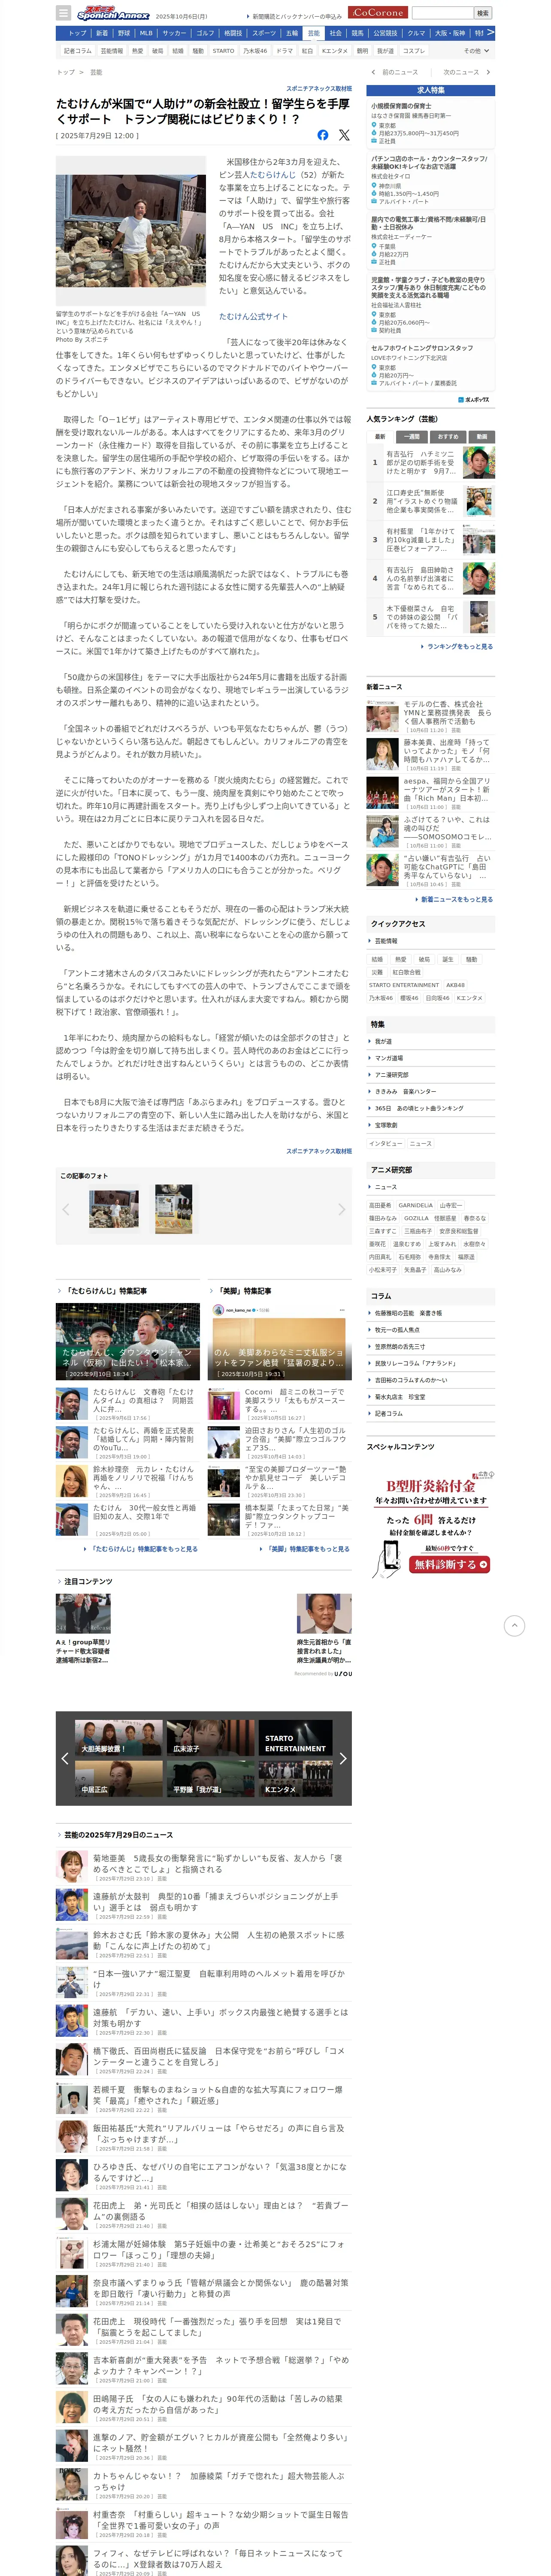551x2576 pixels.
Task: Go to next slide in bottom carousel
Action: [x=342, y=1758]
